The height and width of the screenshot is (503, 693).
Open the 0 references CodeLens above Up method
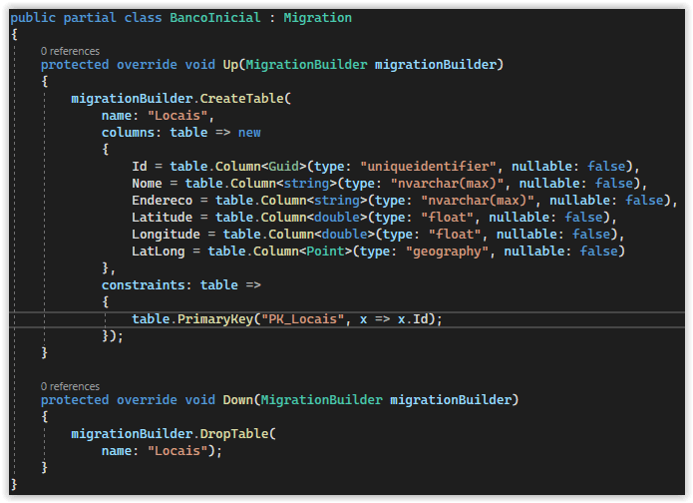point(70,51)
